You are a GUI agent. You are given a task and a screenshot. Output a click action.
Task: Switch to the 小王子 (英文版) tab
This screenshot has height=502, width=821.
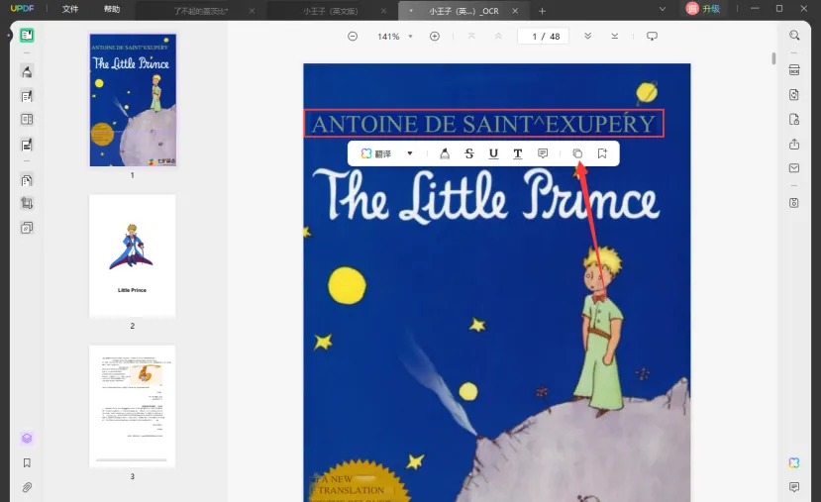pos(331,11)
